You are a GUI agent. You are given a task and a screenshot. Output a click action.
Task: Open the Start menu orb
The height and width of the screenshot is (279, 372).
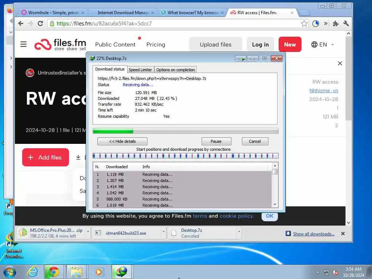[10, 272]
